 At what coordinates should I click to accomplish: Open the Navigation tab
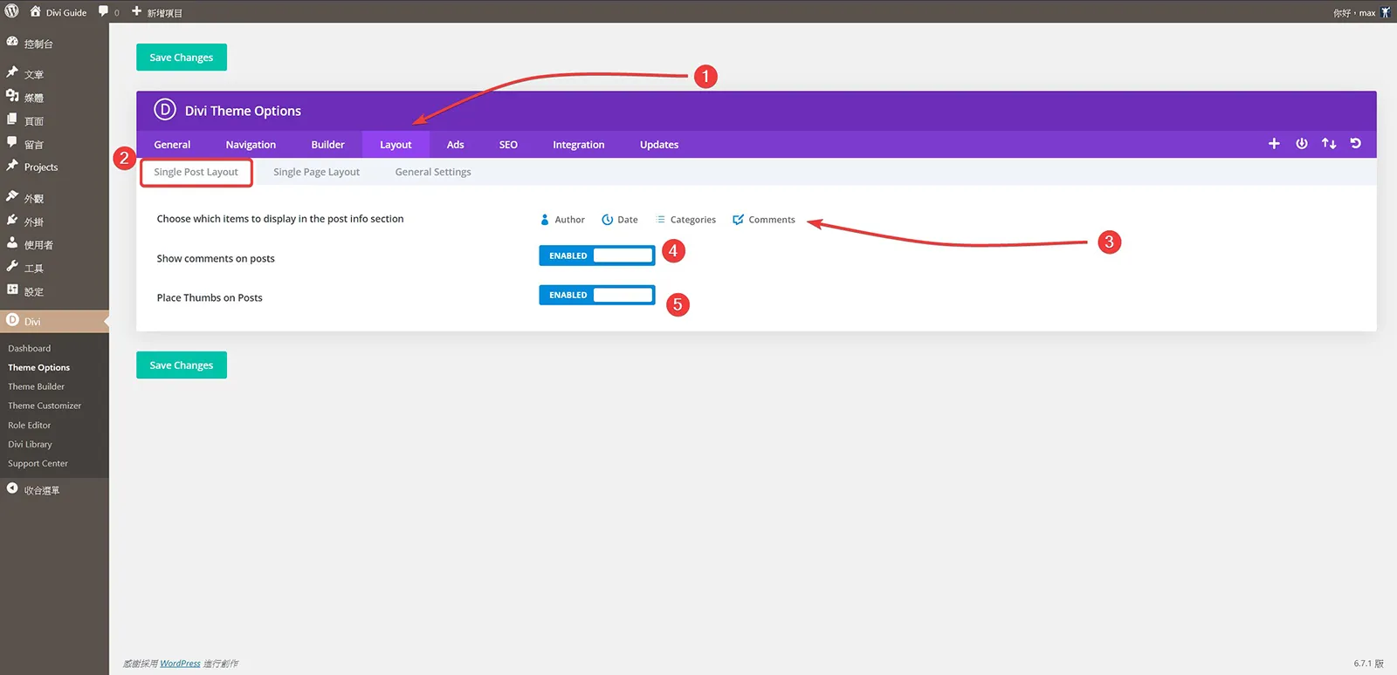[251, 145]
